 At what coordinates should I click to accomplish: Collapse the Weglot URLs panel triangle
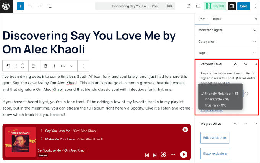pyautogui.click(x=256, y=124)
